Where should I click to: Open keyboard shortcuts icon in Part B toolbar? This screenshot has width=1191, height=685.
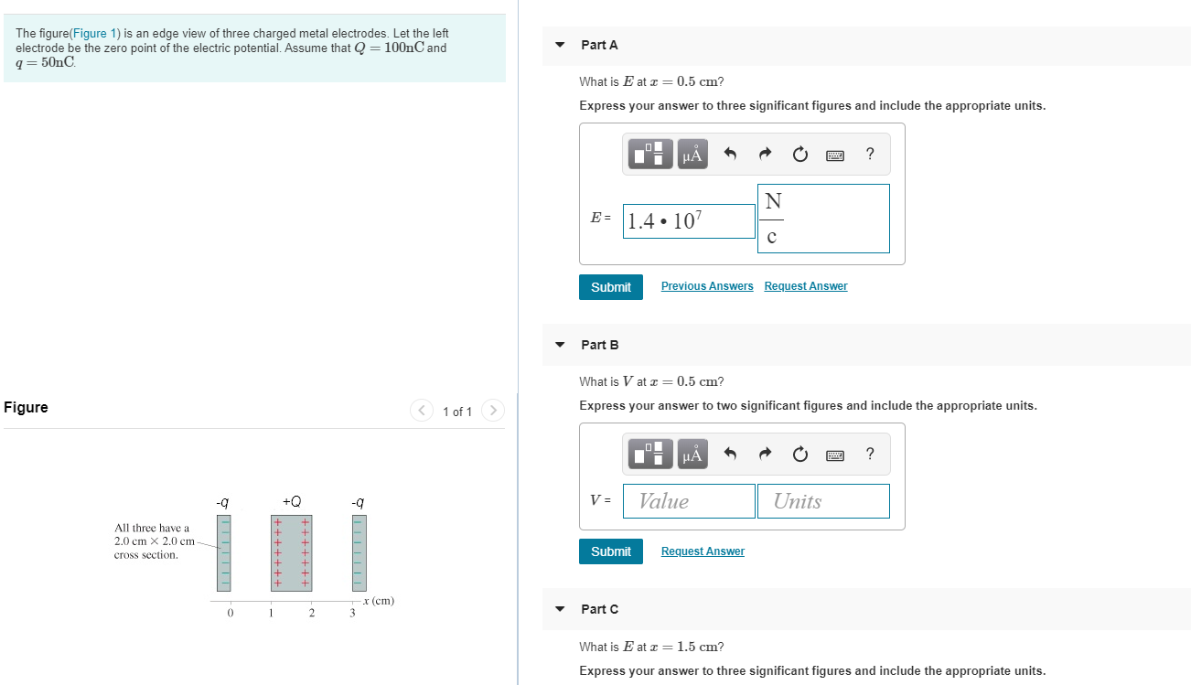coord(834,454)
